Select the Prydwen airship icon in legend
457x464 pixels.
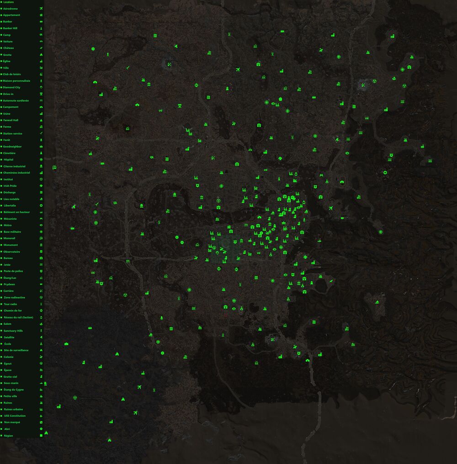pos(41,284)
